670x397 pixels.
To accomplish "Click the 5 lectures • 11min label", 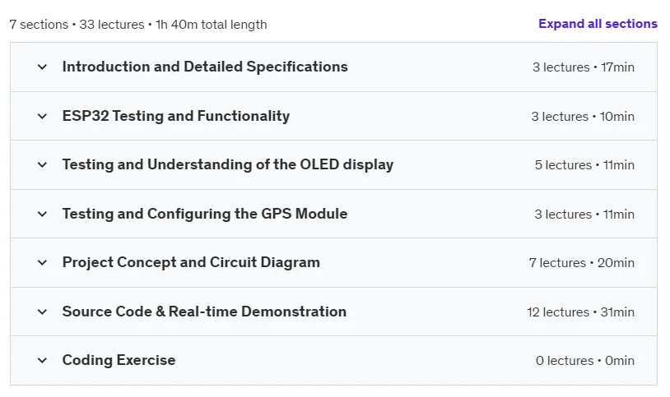I will tap(584, 165).
